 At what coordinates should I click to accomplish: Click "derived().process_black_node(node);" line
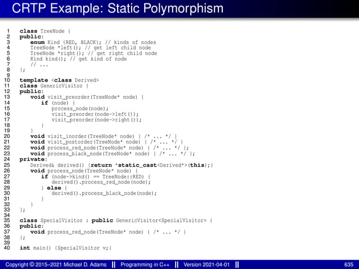click(104, 194)
